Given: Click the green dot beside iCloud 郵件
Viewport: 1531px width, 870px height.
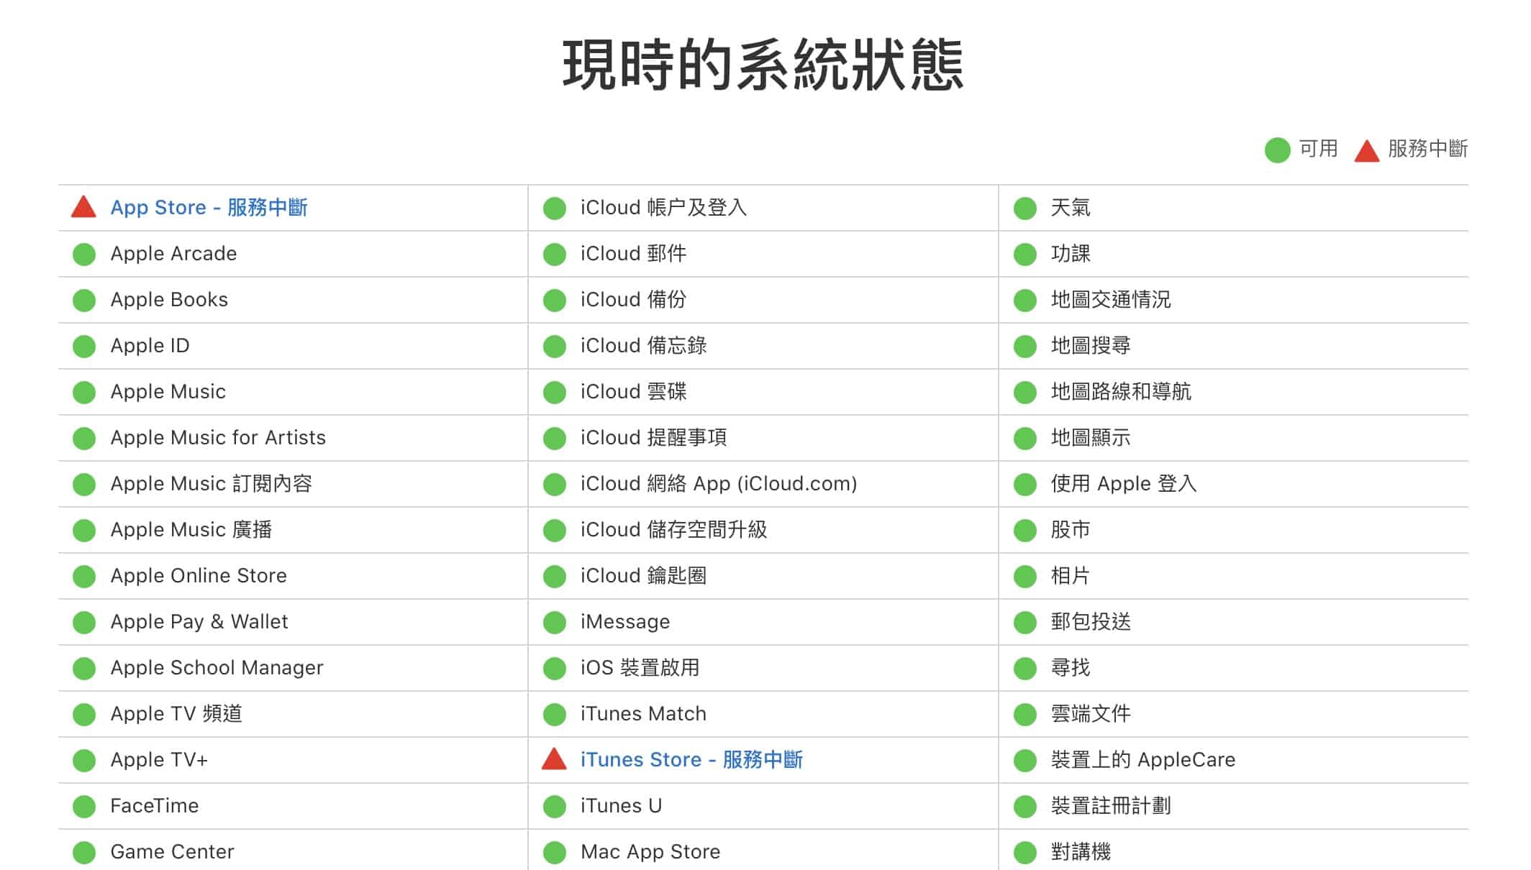Looking at the screenshot, I should (x=555, y=255).
